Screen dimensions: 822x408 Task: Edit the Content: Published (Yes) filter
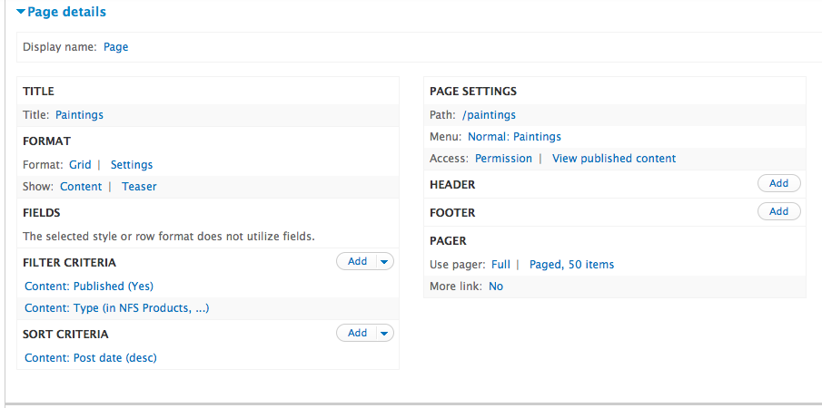click(x=89, y=287)
